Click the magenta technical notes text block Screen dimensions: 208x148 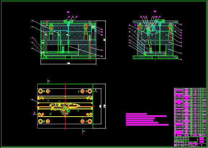(x=147, y=119)
